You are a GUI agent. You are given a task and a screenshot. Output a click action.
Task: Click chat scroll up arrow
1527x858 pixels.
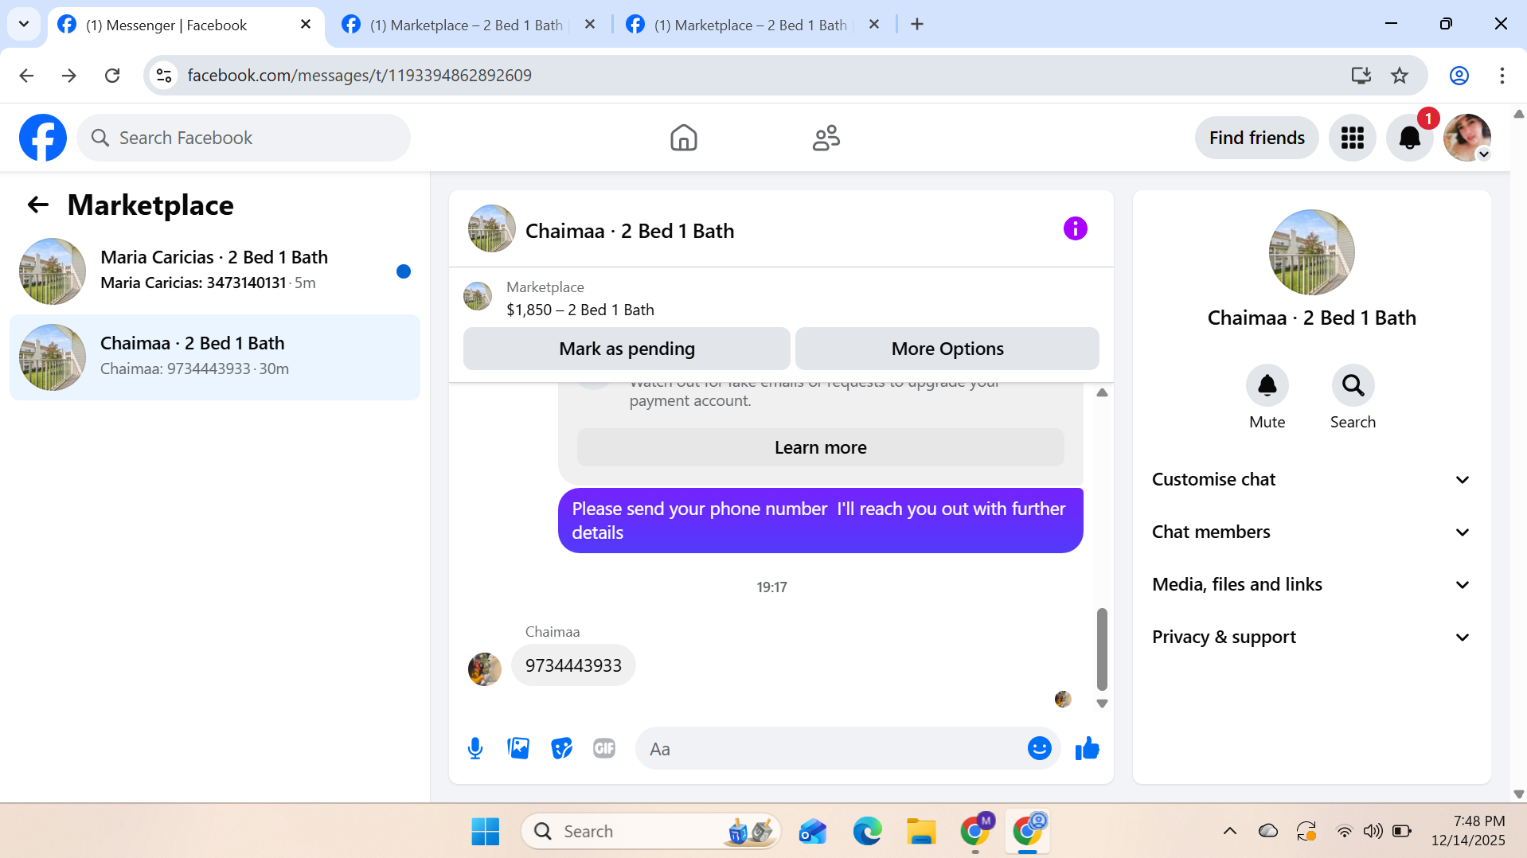1102,392
